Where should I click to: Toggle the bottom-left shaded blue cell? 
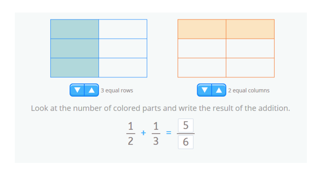(74, 67)
